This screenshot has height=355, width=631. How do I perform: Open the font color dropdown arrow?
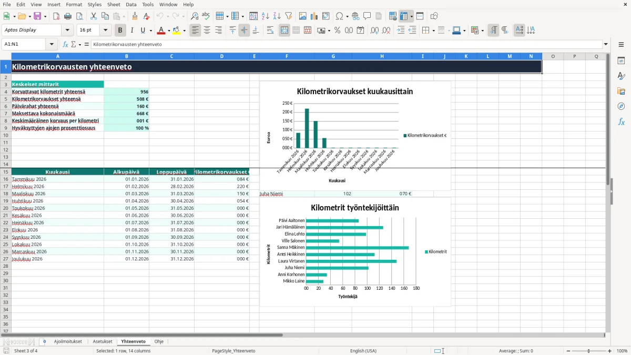169,31
